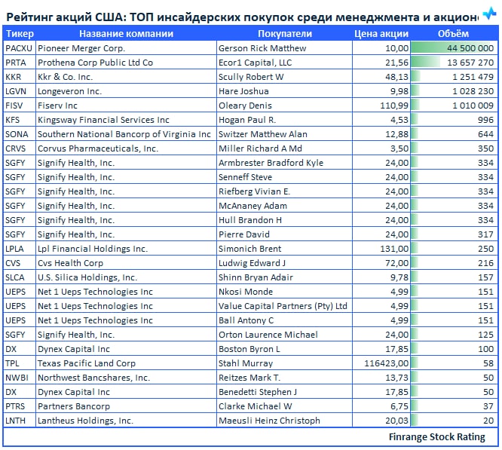Click buyer 'Simonich Brent'
This screenshot has width=502, height=450.
click(249, 249)
